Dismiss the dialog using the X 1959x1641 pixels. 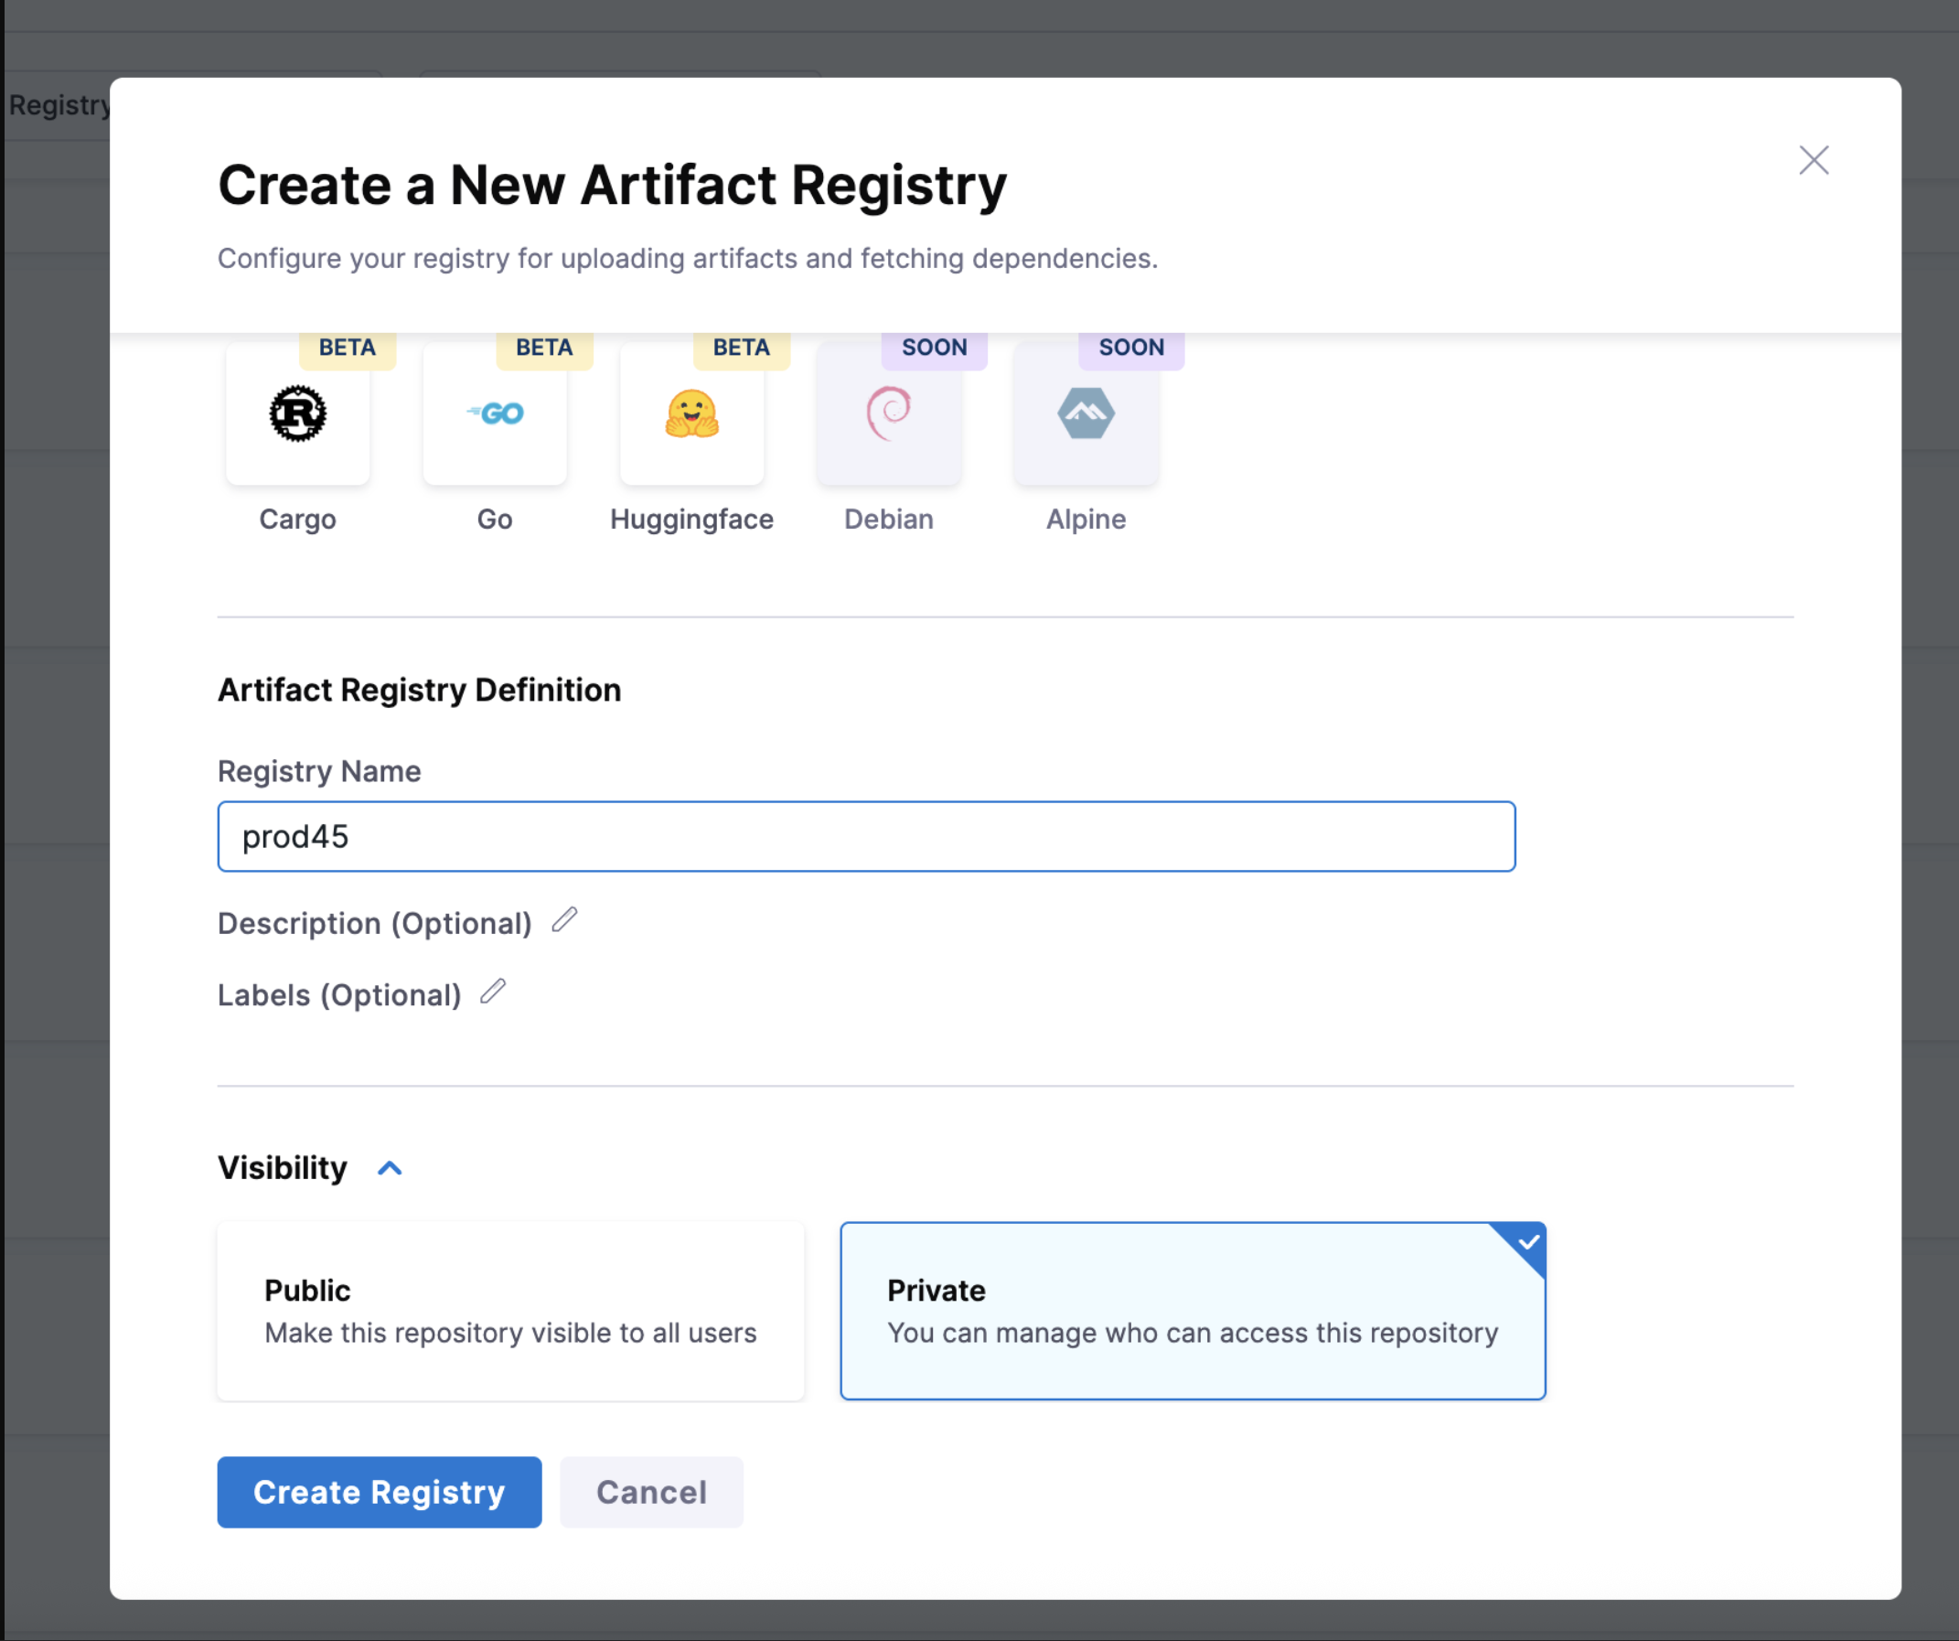(1814, 160)
